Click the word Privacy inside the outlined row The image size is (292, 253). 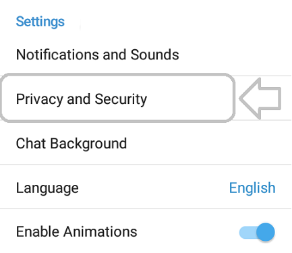[40, 99]
